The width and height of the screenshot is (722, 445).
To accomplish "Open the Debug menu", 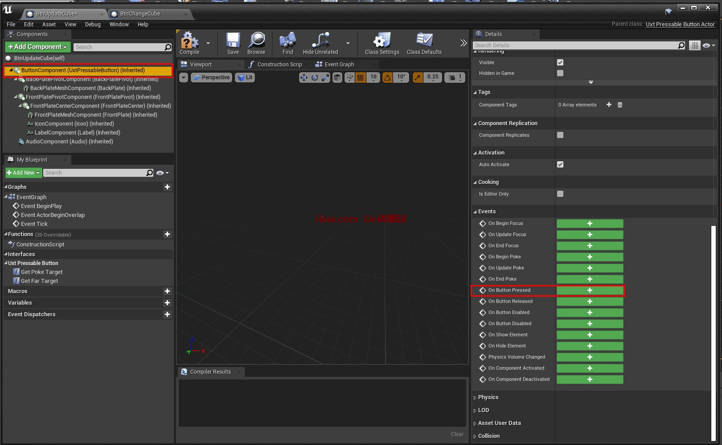I will click(x=93, y=24).
